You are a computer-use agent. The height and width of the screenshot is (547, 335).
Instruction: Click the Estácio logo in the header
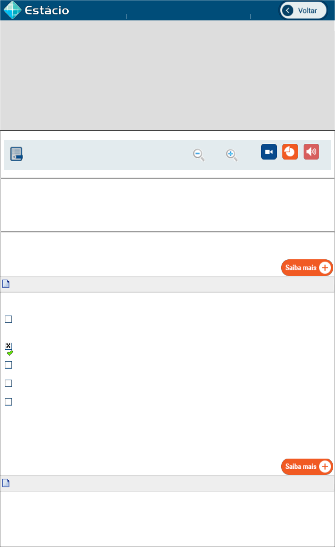click(36, 10)
